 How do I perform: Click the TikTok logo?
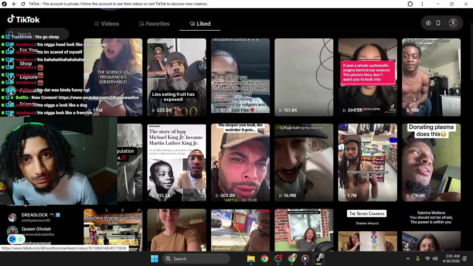click(x=23, y=19)
